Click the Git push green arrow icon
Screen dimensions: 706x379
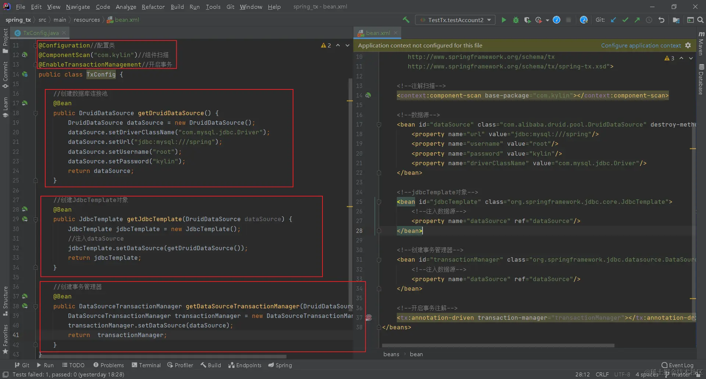coord(637,20)
